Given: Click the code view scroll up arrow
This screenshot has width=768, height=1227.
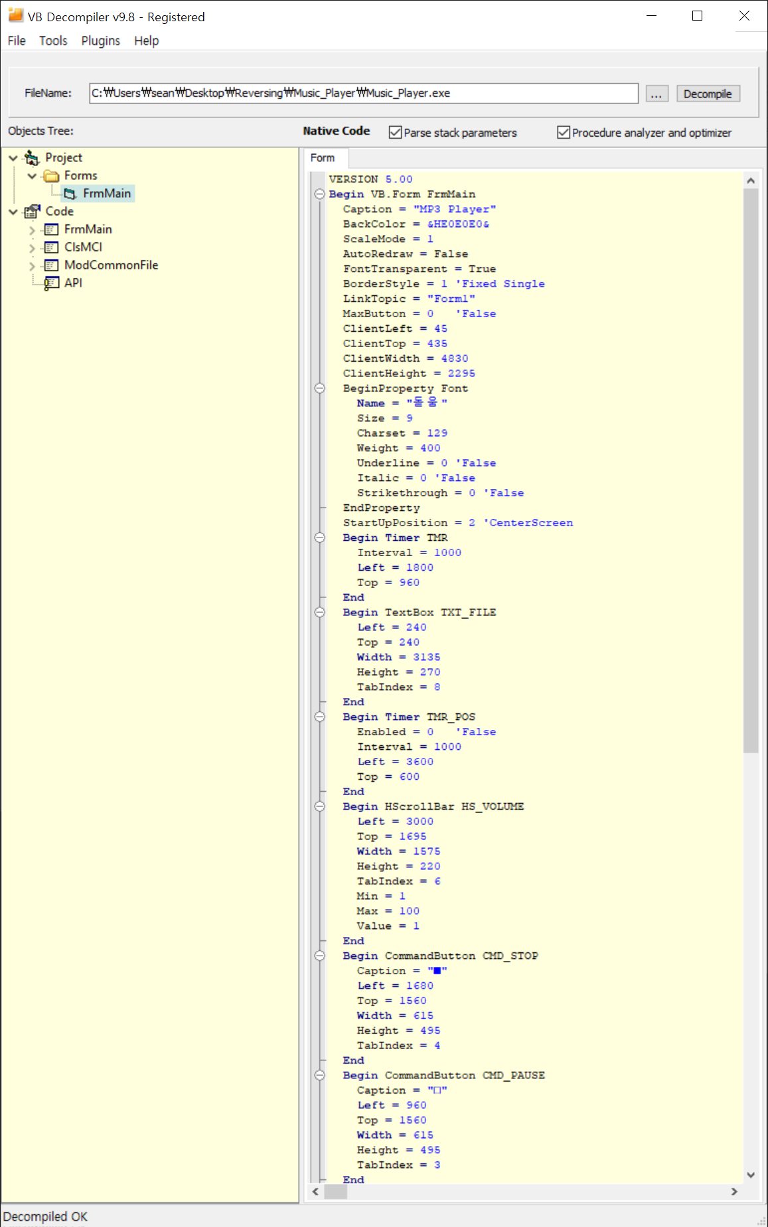Looking at the screenshot, I should coord(751,180).
